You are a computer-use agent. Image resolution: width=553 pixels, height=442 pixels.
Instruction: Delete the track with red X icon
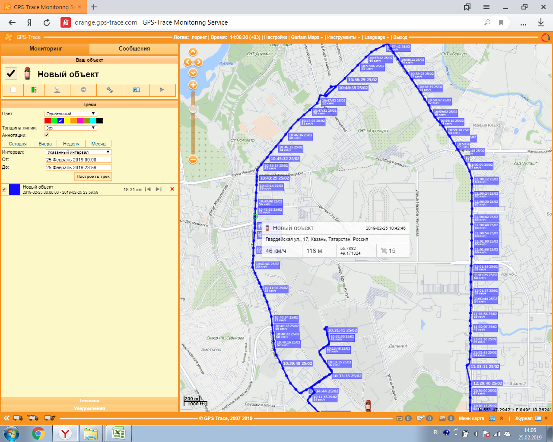(x=172, y=189)
